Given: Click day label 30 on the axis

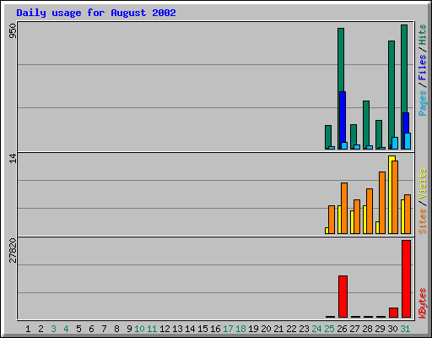Looking at the screenshot, I should 392,329.
